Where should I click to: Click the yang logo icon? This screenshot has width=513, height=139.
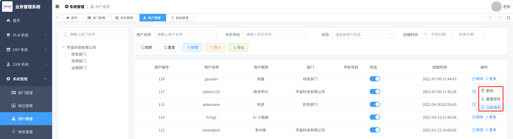(x=7, y=7)
